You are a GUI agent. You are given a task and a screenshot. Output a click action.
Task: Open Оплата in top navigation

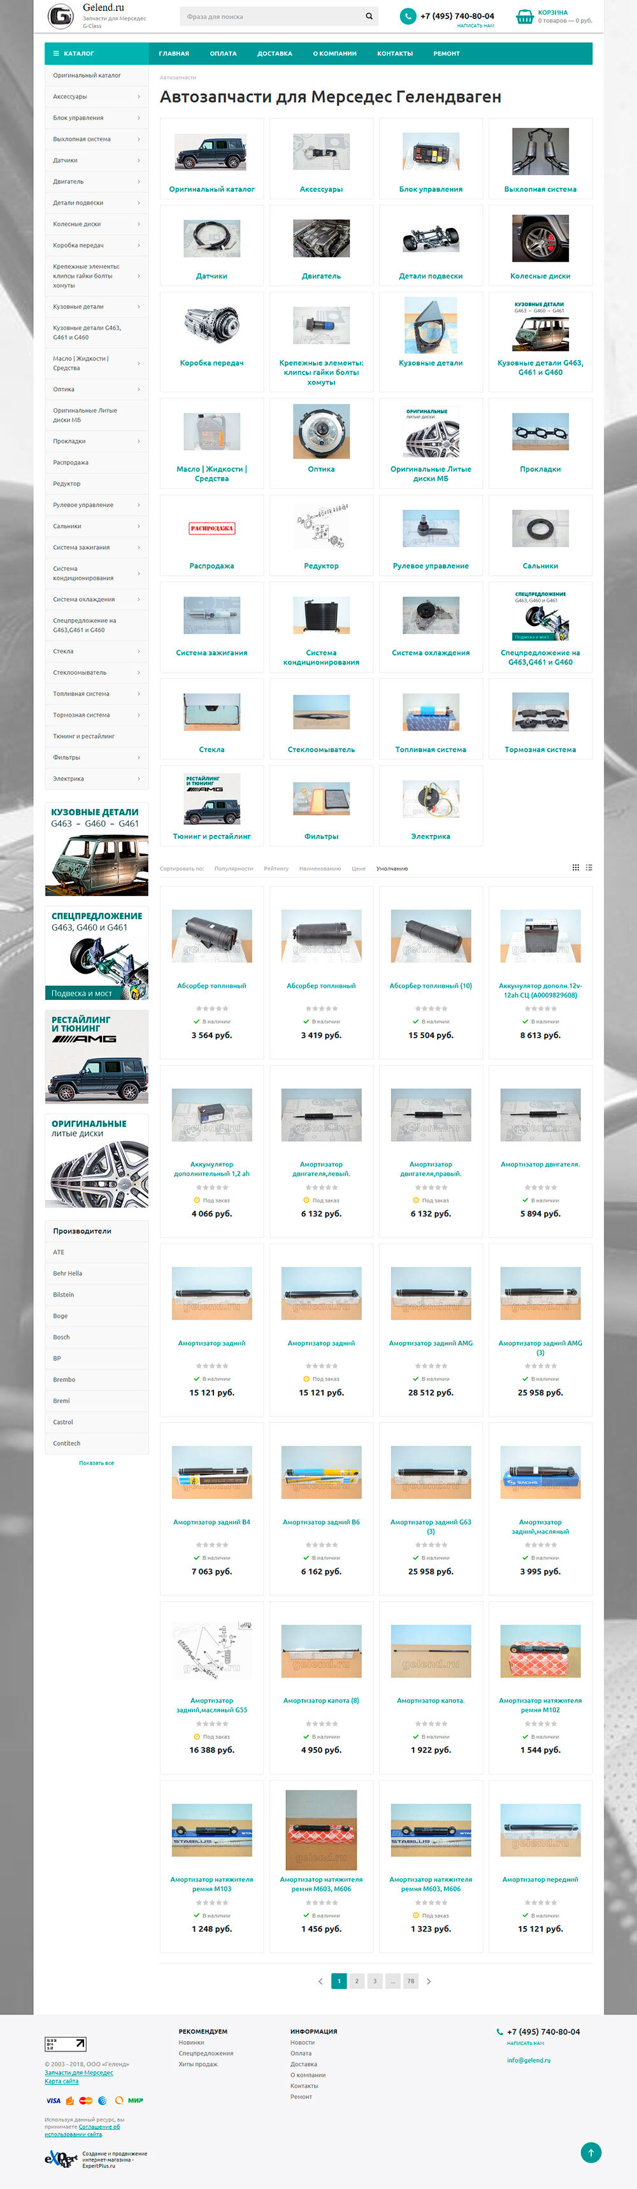click(224, 53)
